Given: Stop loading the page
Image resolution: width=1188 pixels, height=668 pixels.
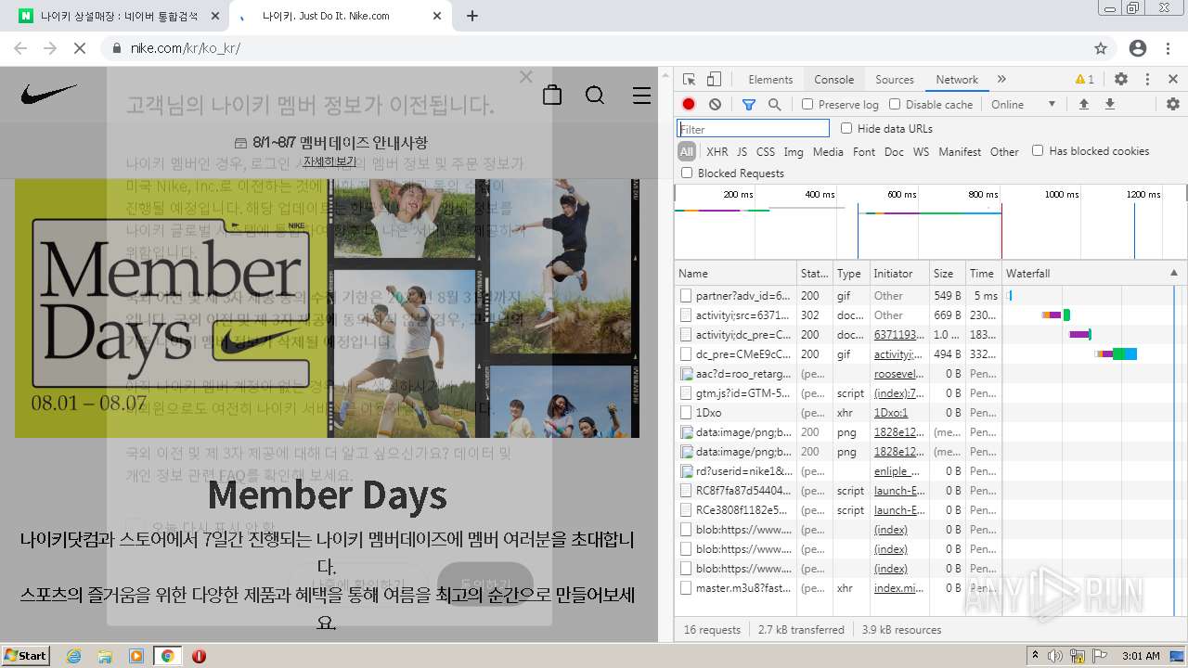Looking at the screenshot, I should [80, 48].
